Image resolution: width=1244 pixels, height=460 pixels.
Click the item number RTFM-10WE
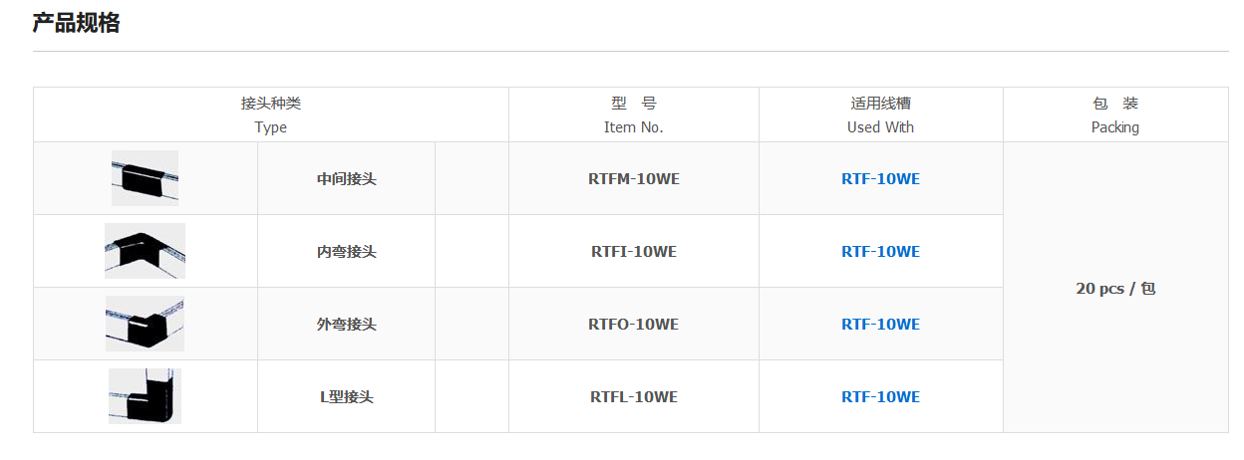point(633,179)
